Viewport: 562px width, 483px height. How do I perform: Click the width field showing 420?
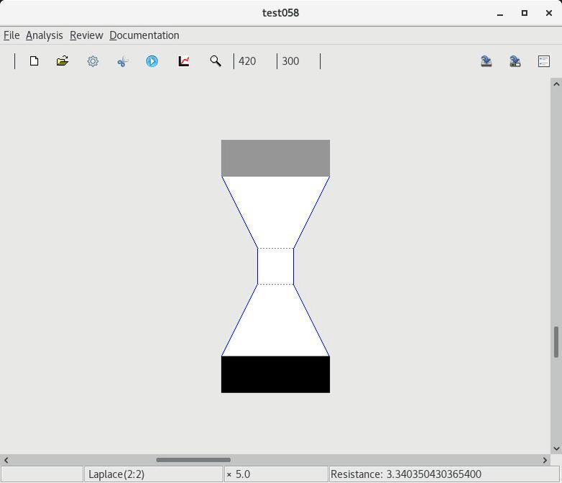click(254, 61)
